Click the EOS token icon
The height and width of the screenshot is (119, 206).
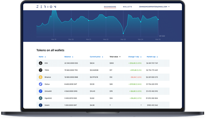coord(41,63)
